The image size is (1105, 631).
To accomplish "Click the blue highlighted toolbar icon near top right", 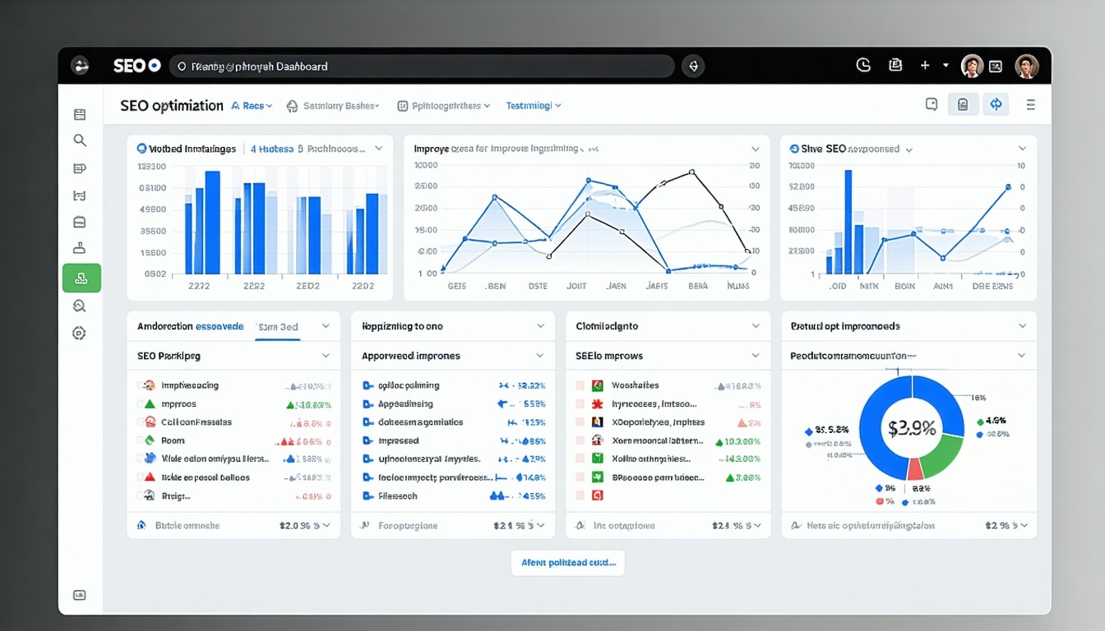I will point(996,104).
